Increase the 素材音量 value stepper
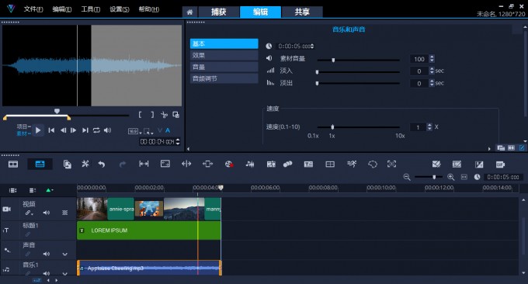 (432, 57)
